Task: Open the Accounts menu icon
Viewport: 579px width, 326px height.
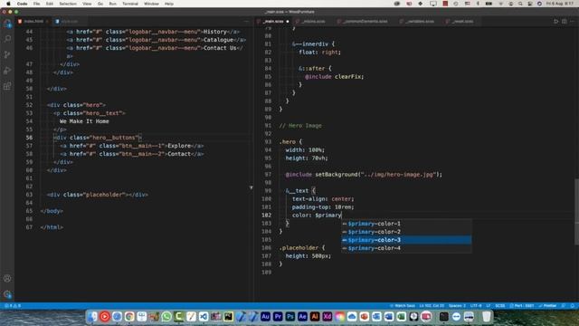Action: pyautogui.click(x=7, y=279)
